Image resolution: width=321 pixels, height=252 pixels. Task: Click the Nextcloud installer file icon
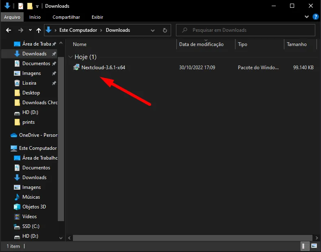76,67
